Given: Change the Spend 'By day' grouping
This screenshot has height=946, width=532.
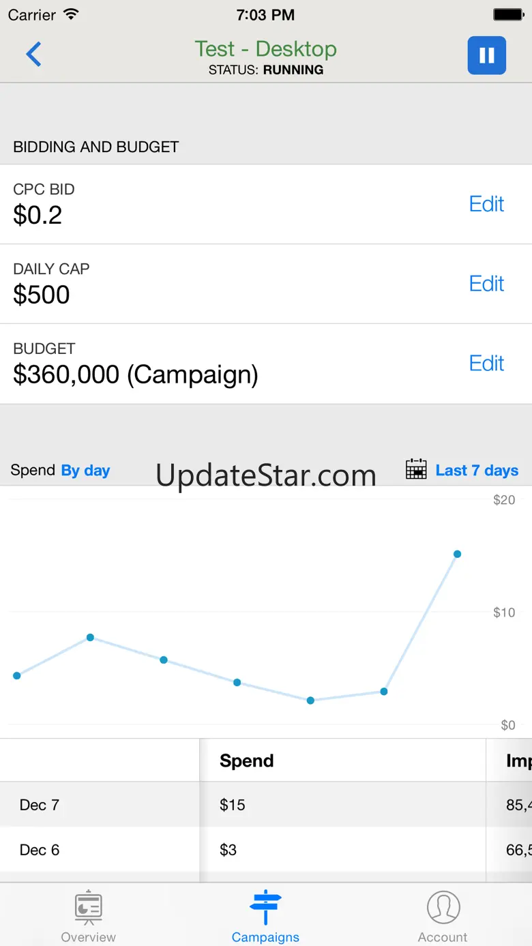Looking at the screenshot, I should tap(85, 471).
